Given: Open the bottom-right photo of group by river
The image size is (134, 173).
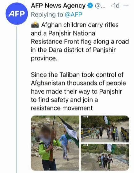Looking at the screenshot, I should pyautogui.click(x=105, y=157).
